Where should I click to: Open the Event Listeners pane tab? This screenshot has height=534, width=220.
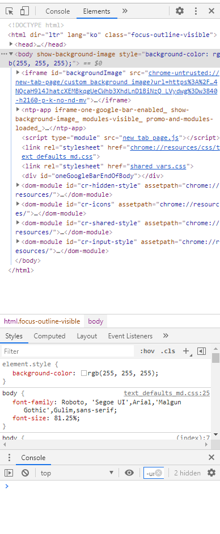130,336
